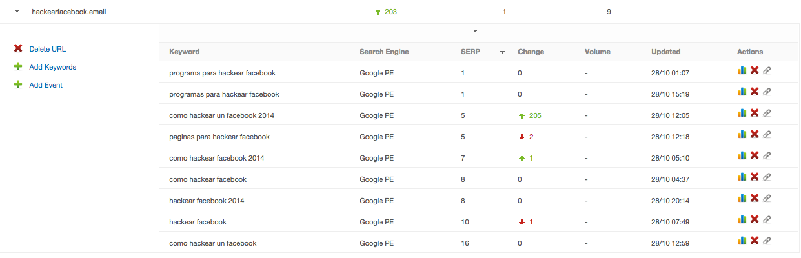
Task: Toggle SERP column sort arrow
Action: (502, 52)
